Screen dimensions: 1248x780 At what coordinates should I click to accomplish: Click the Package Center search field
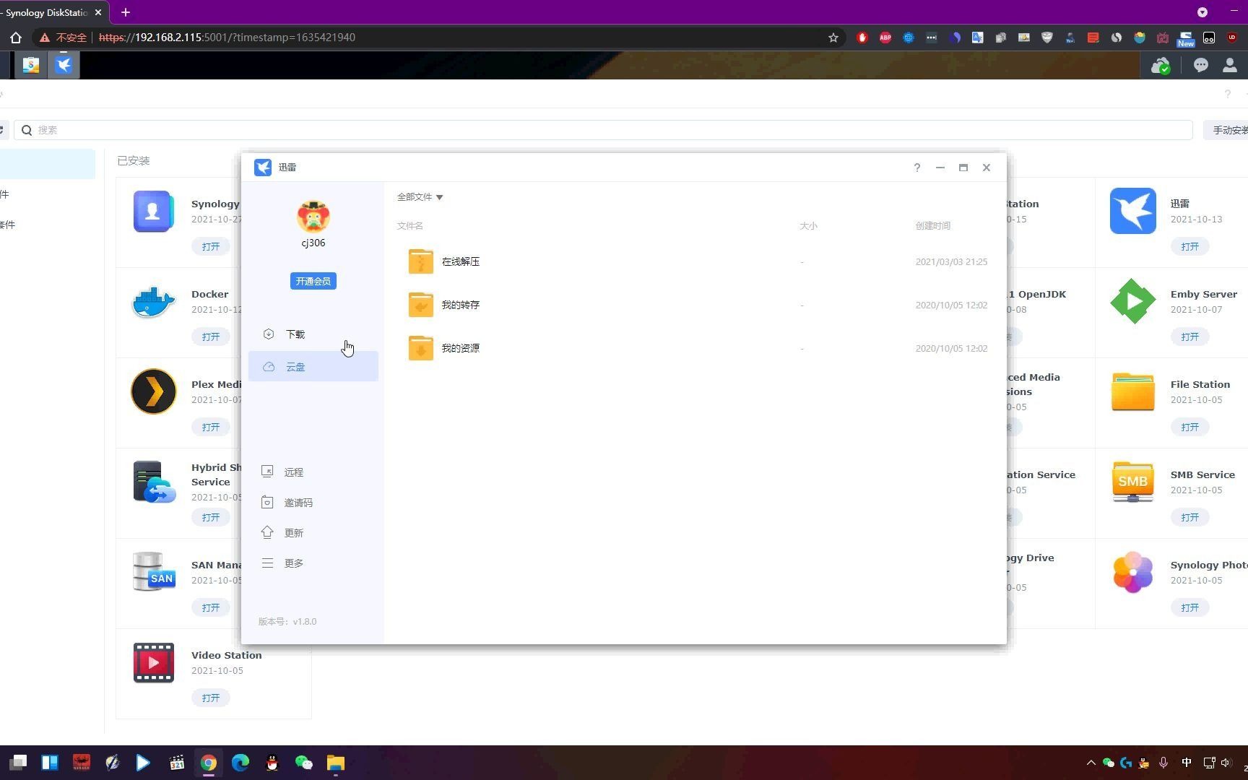pyautogui.click(x=603, y=130)
